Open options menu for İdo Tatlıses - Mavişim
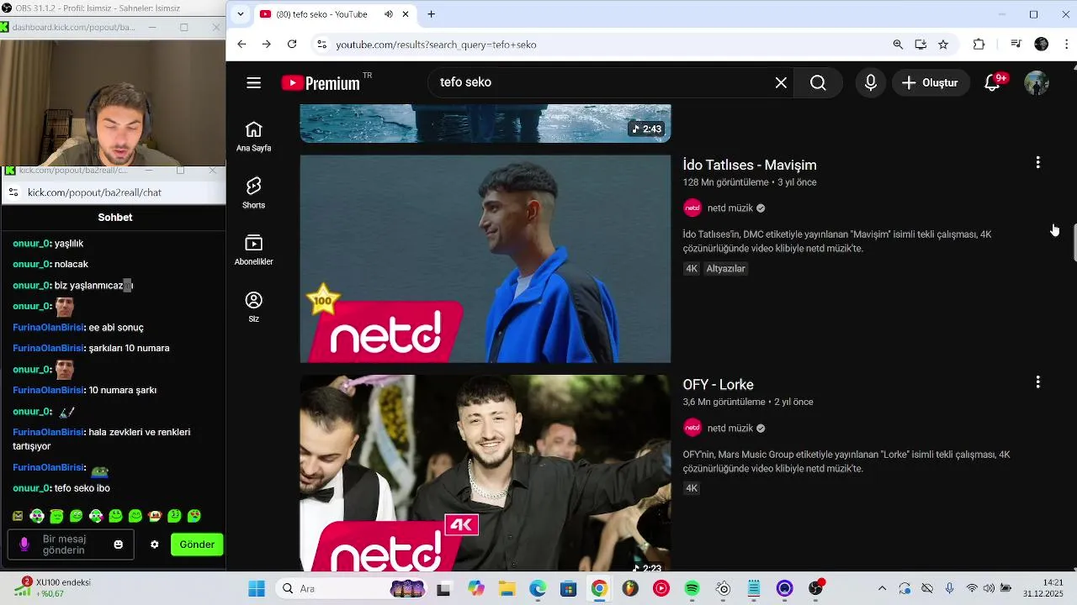This screenshot has height=605, width=1077. tap(1037, 163)
